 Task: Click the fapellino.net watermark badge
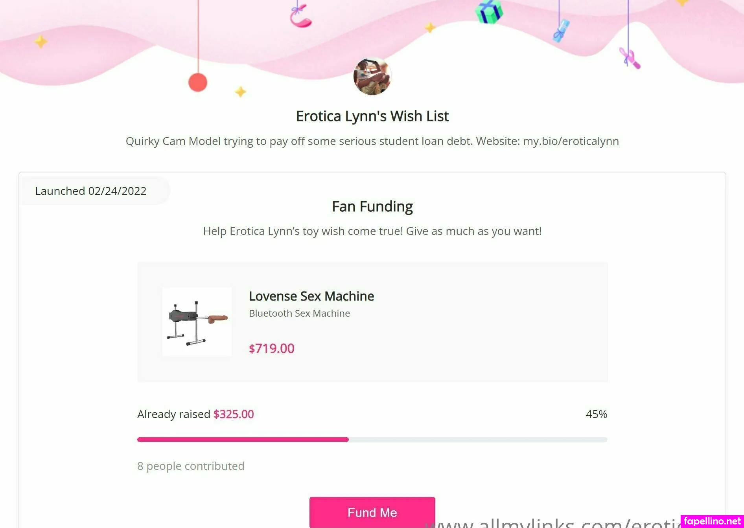(712, 521)
